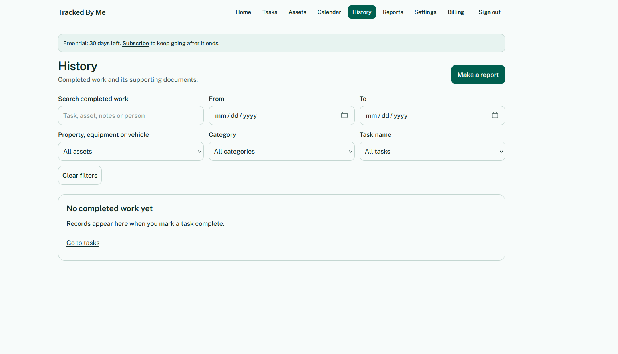Open the Tasks nav item
This screenshot has width=618, height=354.
click(x=270, y=12)
